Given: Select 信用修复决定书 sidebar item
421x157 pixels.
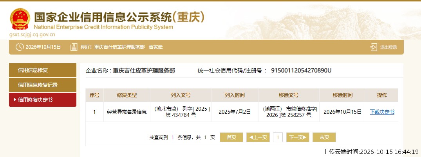Looking at the screenshot, I should 43,100.
